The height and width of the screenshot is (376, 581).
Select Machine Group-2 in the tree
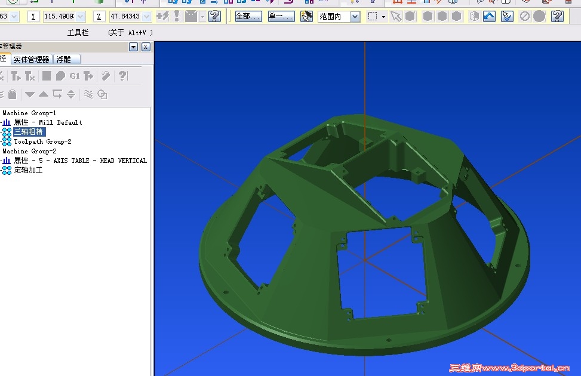click(30, 151)
